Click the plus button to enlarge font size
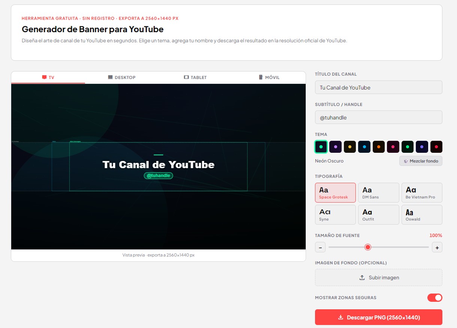Screen dimensions: 457x328 437,247
